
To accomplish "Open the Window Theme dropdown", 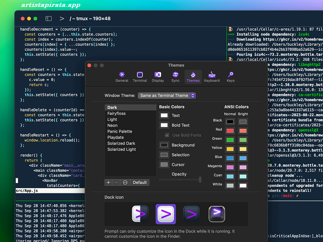I will point(167,96).
